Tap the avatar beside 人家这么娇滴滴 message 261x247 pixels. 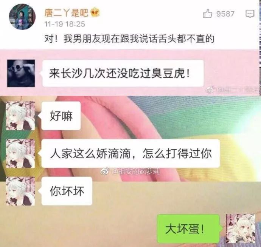point(20,154)
